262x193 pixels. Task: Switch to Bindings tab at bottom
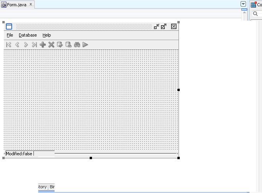click(x=52, y=187)
